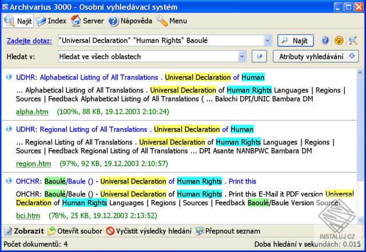
Task: Click into the search query field
Action: point(161,41)
